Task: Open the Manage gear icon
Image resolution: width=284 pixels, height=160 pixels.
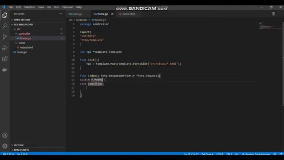Action: point(5,146)
